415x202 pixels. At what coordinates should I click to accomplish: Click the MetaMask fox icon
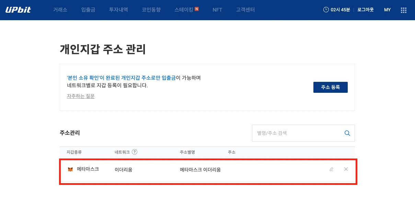[70, 169]
